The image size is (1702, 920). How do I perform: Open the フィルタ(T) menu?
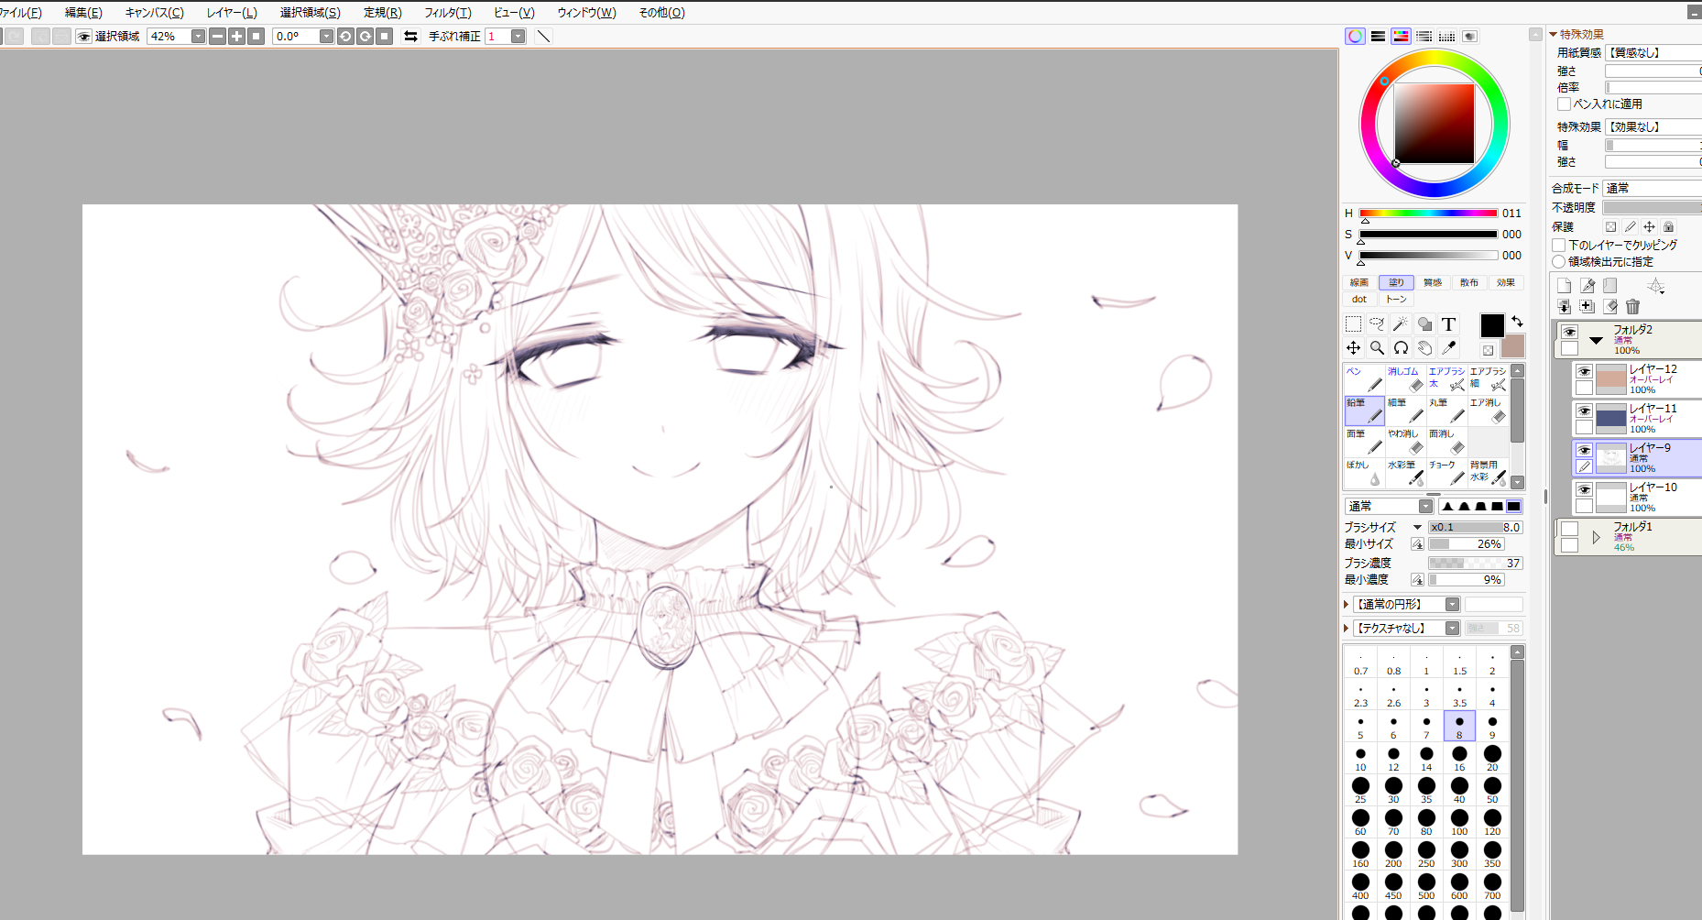(447, 12)
